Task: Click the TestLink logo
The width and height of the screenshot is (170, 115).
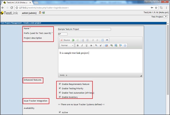Action: 9,13
